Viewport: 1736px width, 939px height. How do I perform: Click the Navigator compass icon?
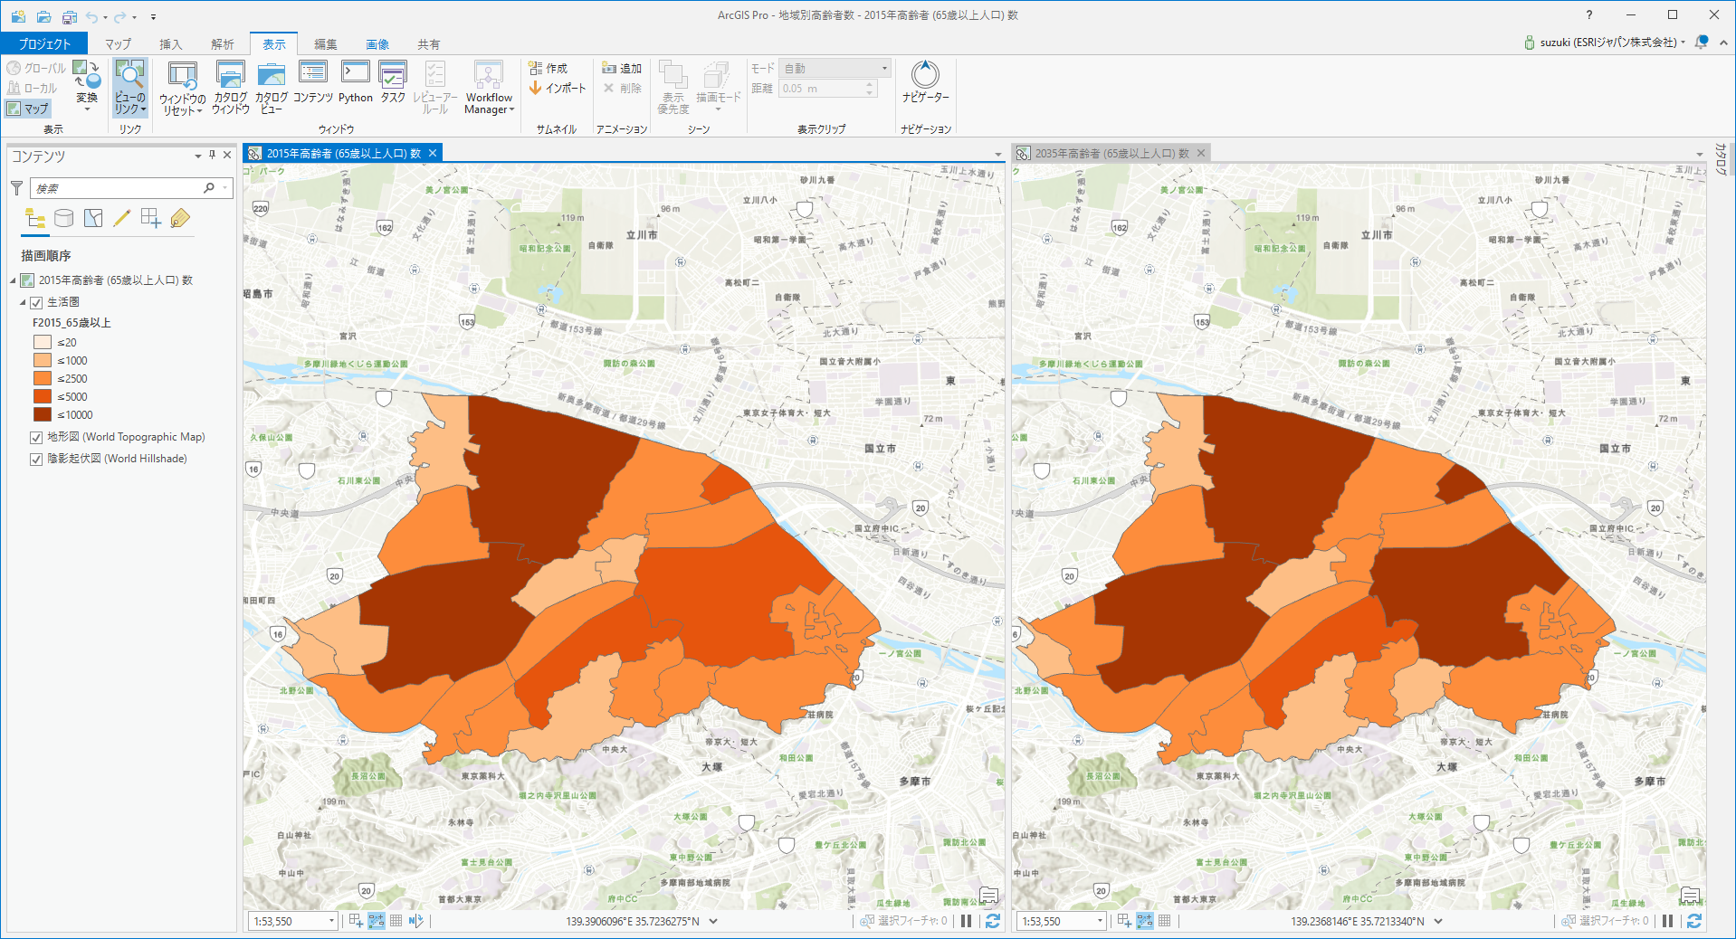click(x=925, y=75)
